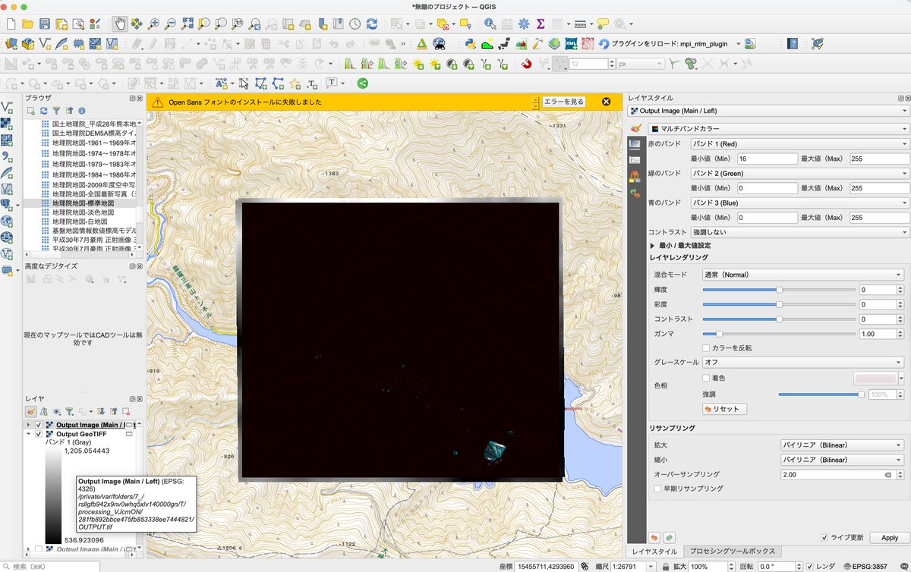
Task: Toggle the ライブ更新 live update checkbox
Action: [825, 537]
